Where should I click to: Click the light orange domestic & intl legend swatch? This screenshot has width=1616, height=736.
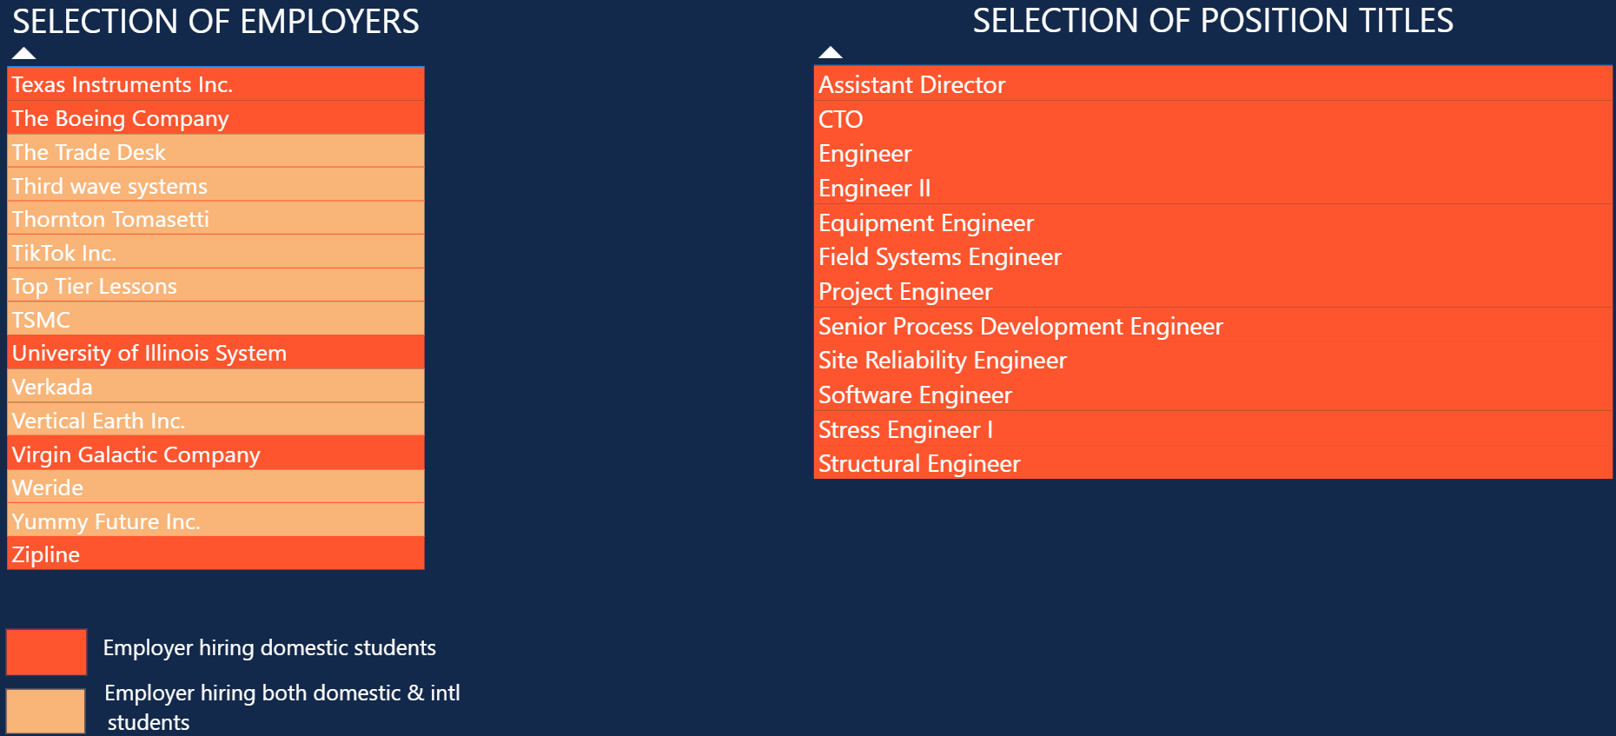point(45,711)
